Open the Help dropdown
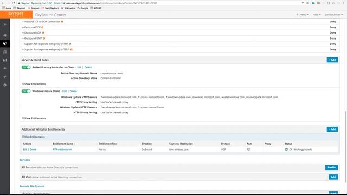The image size is (347, 195). coord(317,15)
